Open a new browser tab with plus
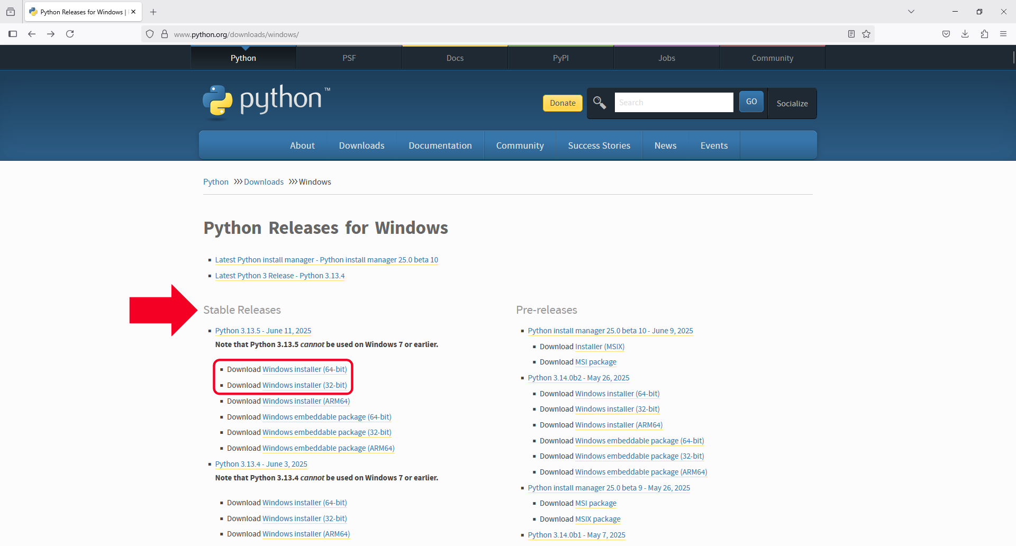Screen dimensions: 1016x546 (x=153, y=12)
